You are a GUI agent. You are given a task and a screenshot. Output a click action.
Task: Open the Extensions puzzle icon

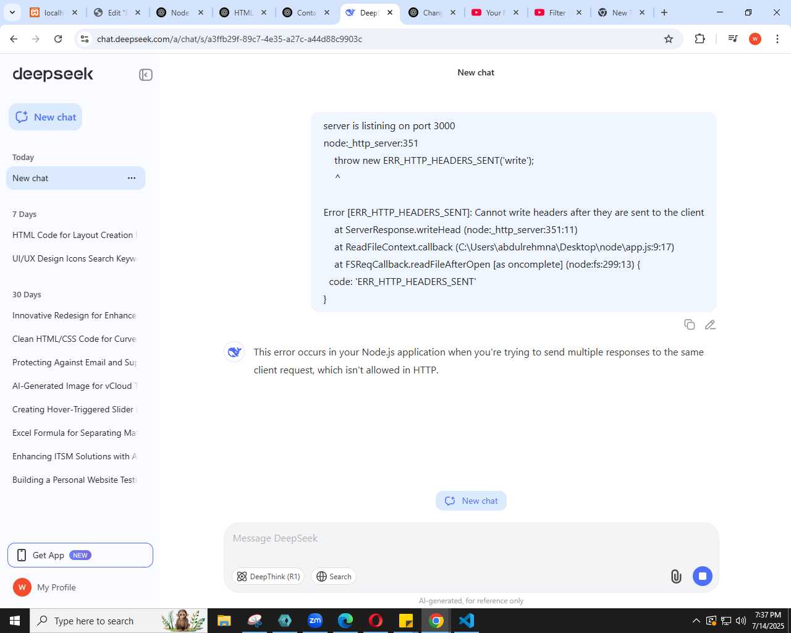(x=700, y=39)
